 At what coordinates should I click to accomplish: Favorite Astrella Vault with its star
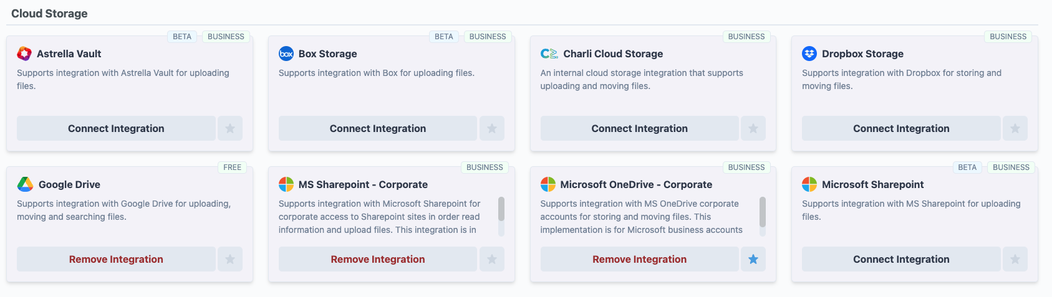pos(230,128)
